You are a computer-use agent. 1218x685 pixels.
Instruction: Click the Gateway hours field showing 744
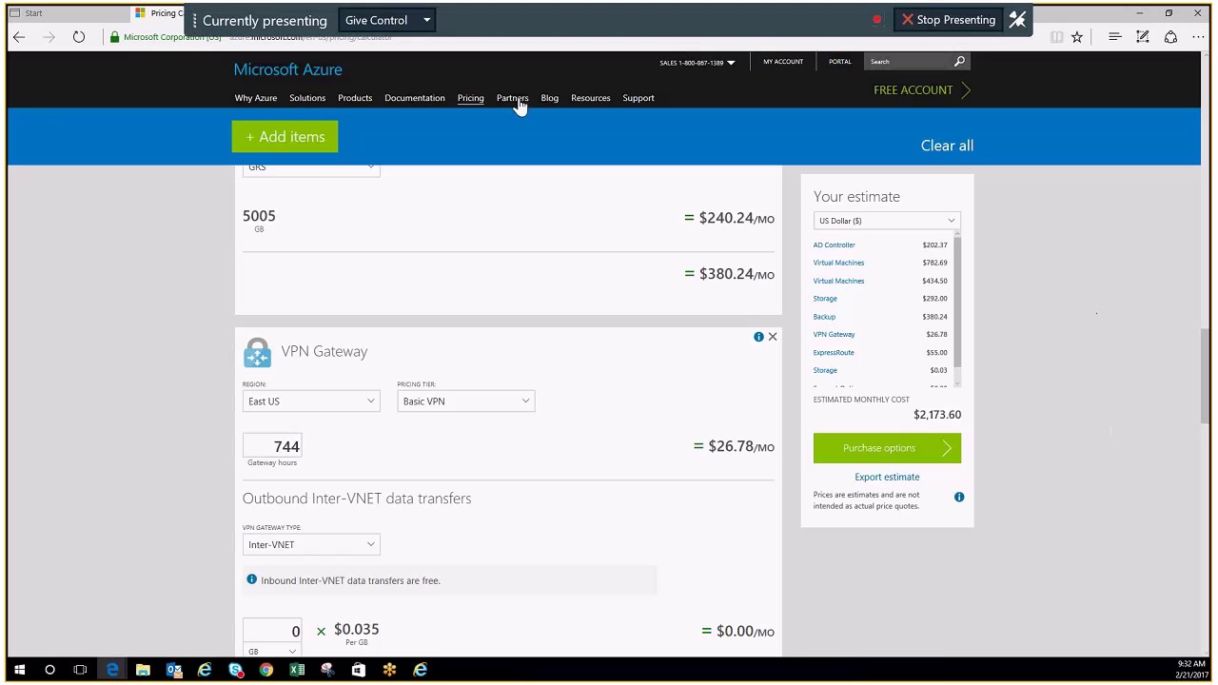click(273, 446)
